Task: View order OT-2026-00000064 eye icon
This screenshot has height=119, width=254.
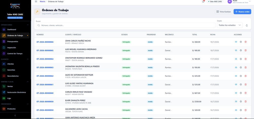Action: tap(236, 59)
